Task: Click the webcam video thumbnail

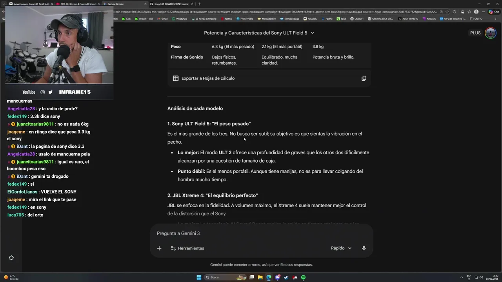Action: pyautogui.click(x=59, y=45)
